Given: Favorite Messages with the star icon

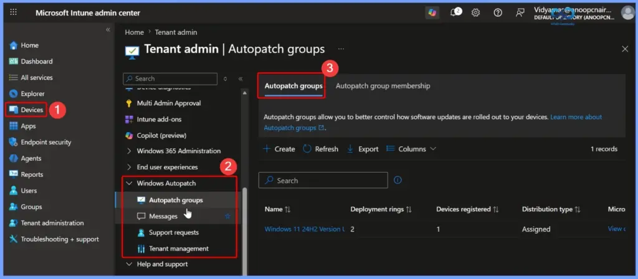Looking at the screenshot, I should point(228,216).
